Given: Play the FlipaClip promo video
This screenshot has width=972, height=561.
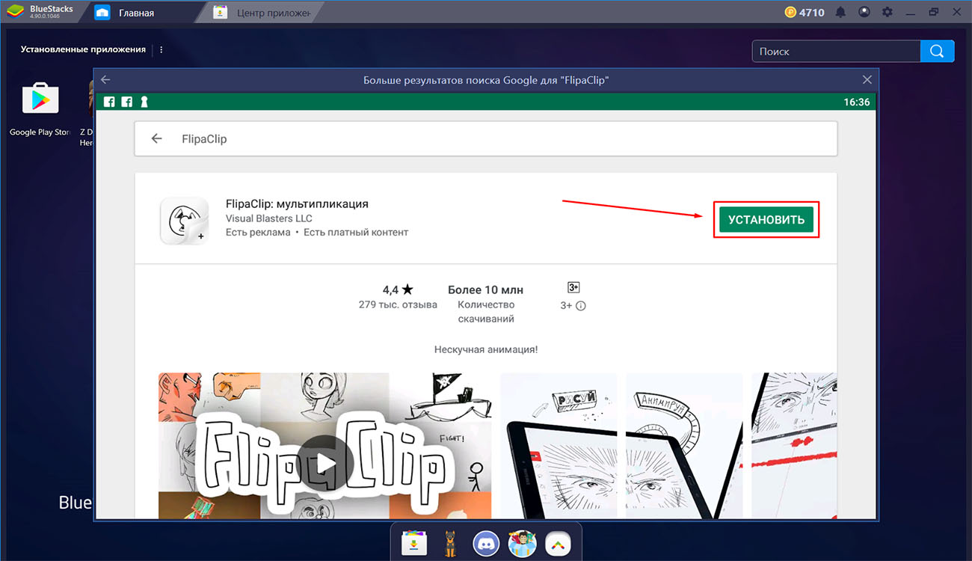Looking at the screenshot, I should (x=327, y=464).
